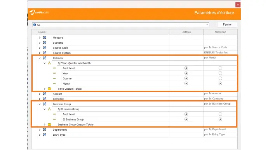This screenshot has width=268, height=150.
Task: Expand the Measure dimension
Action: click(40, 37)
